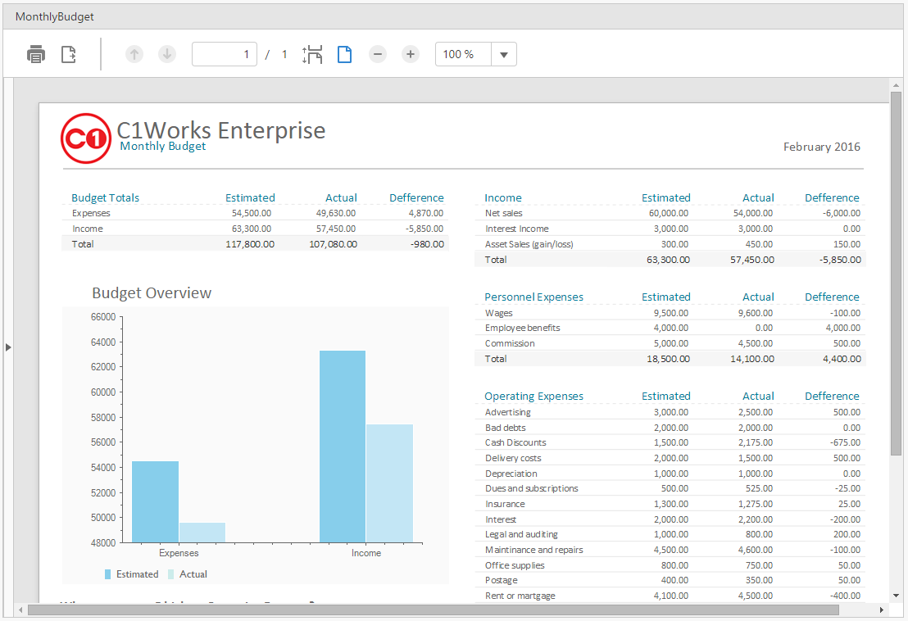Viewport: 908px width, 621px height.
Task: Click the vertical scrollbar down arrow
Action: [896, 596]
